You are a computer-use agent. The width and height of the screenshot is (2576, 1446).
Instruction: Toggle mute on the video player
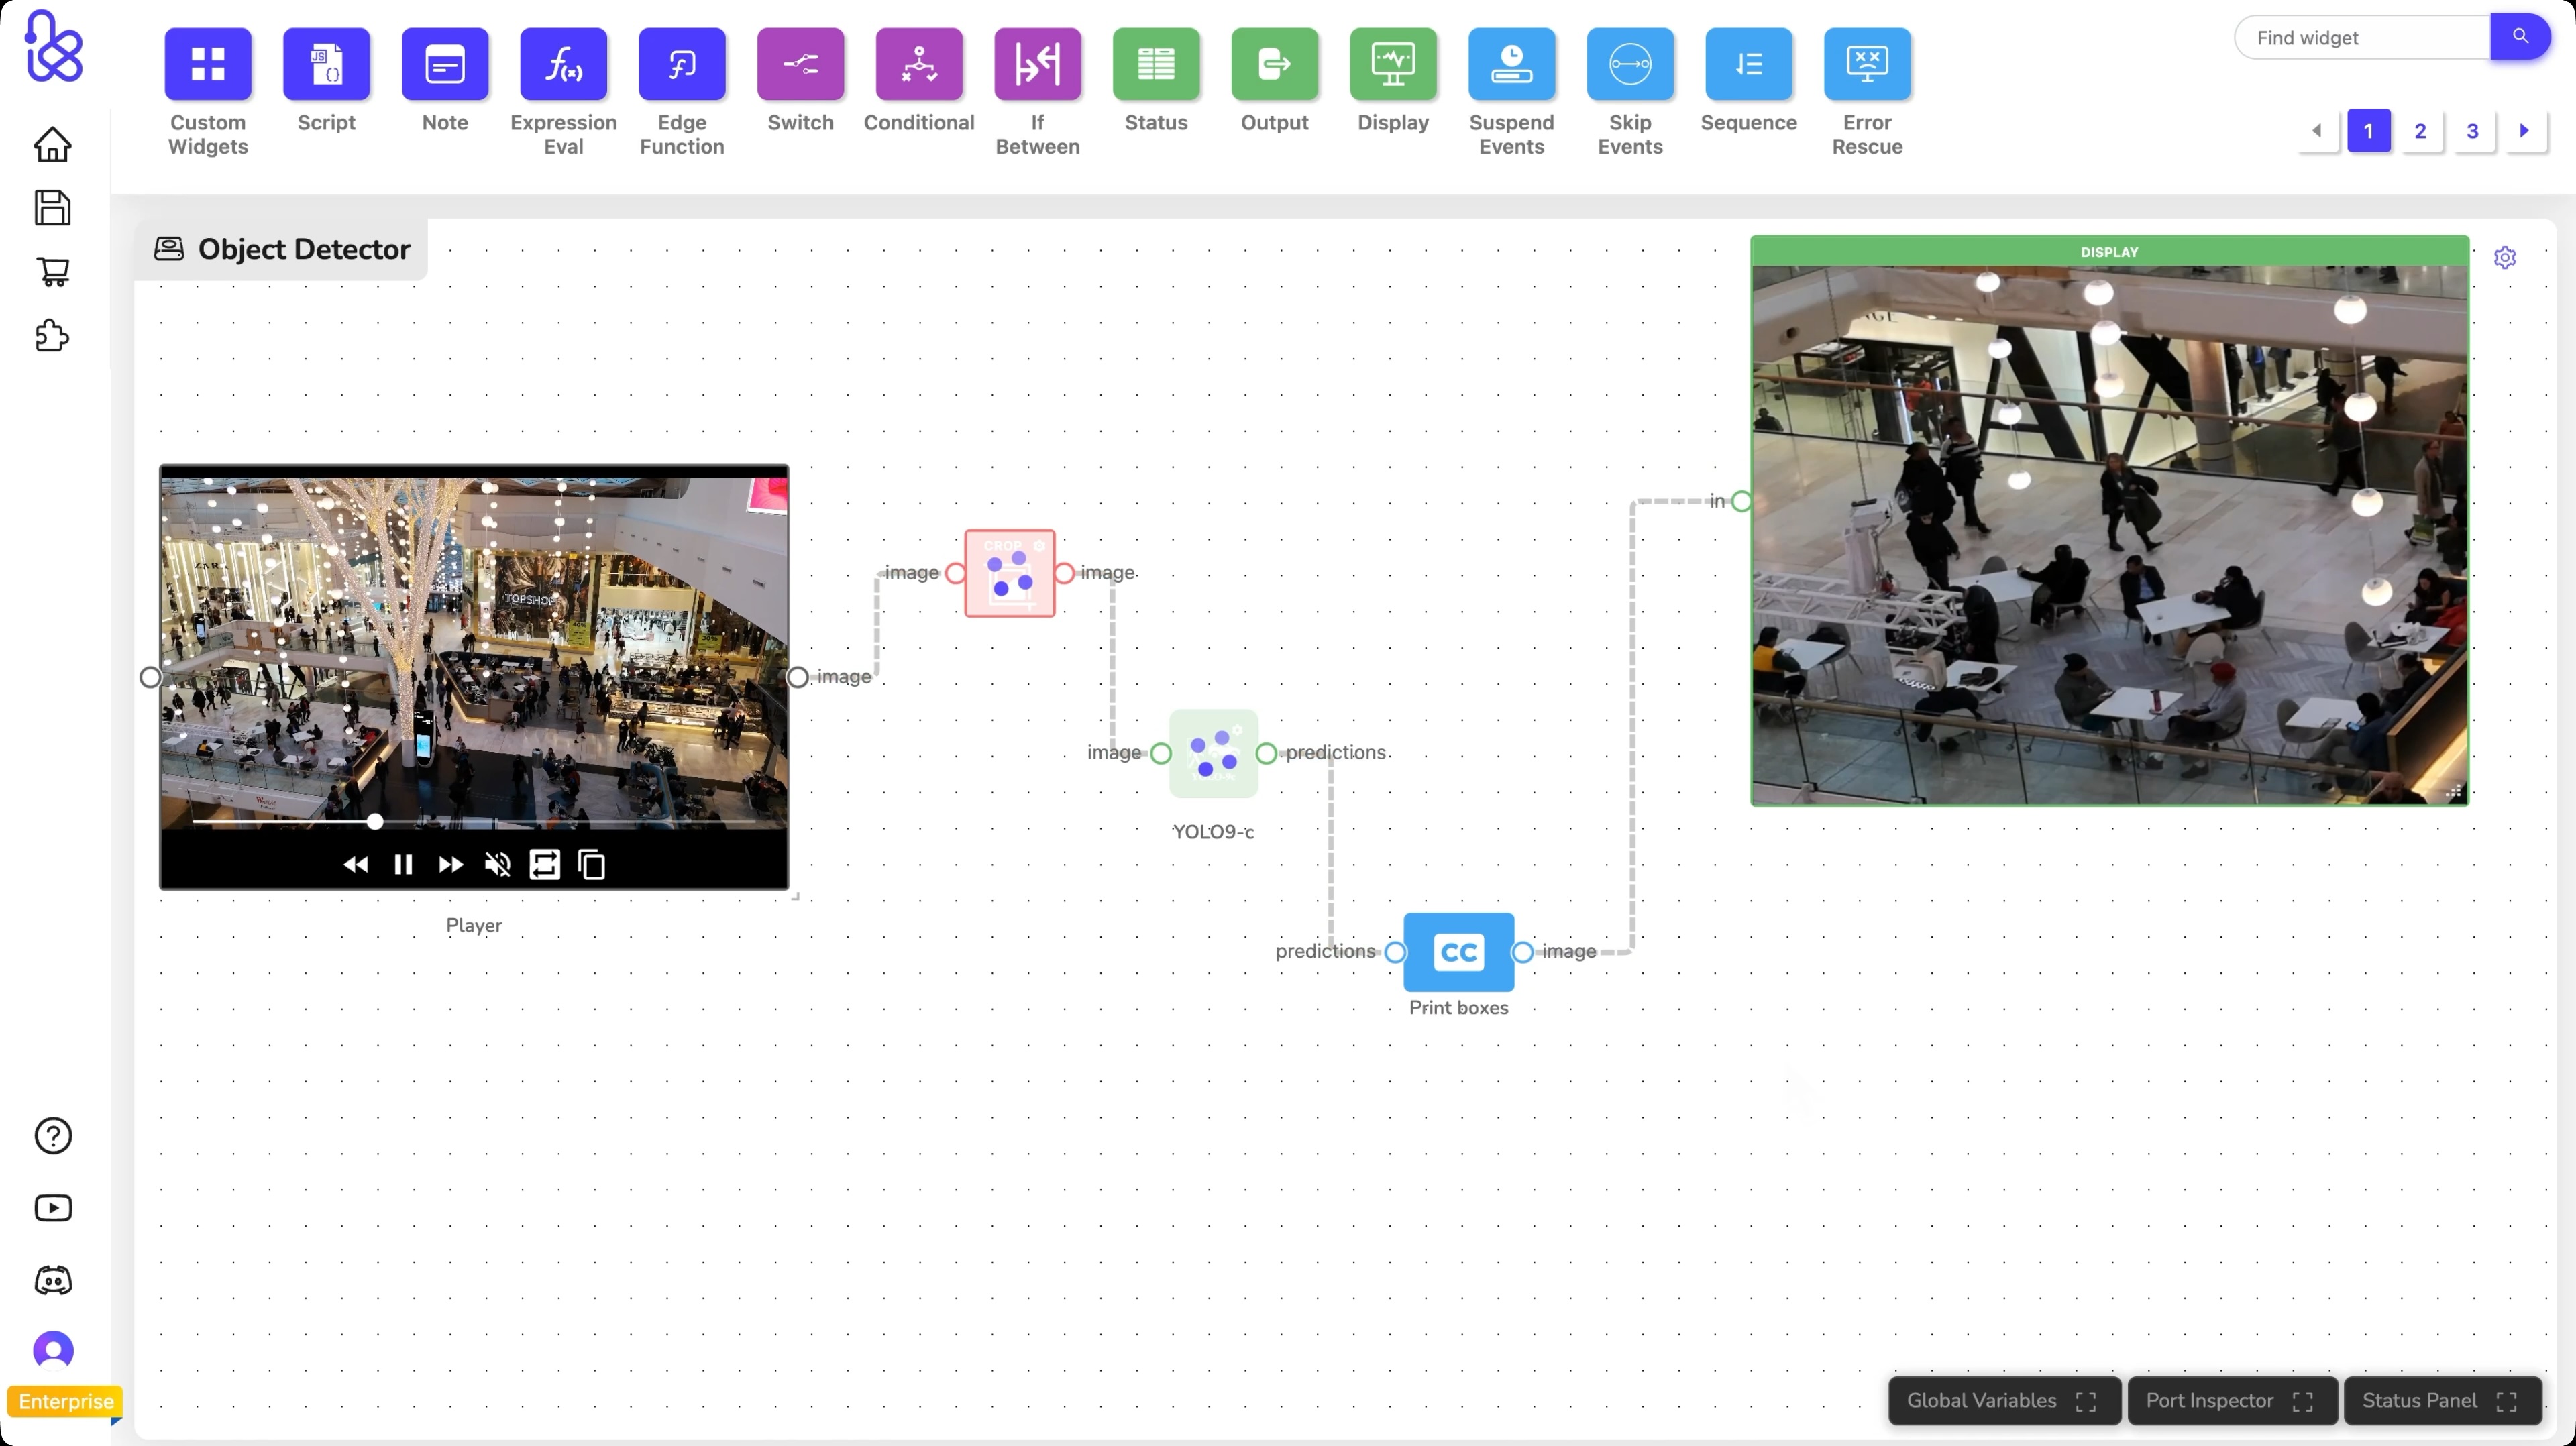(x=497, y=865)
